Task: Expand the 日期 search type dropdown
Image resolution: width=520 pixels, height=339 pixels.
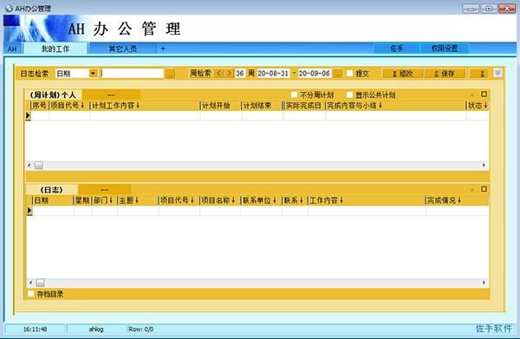Action: pos(94,74)
